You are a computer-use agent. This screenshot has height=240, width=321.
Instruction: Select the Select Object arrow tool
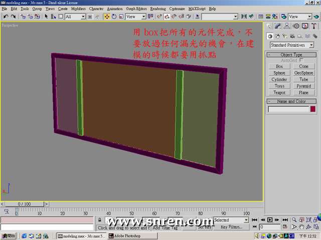[46, 16]
